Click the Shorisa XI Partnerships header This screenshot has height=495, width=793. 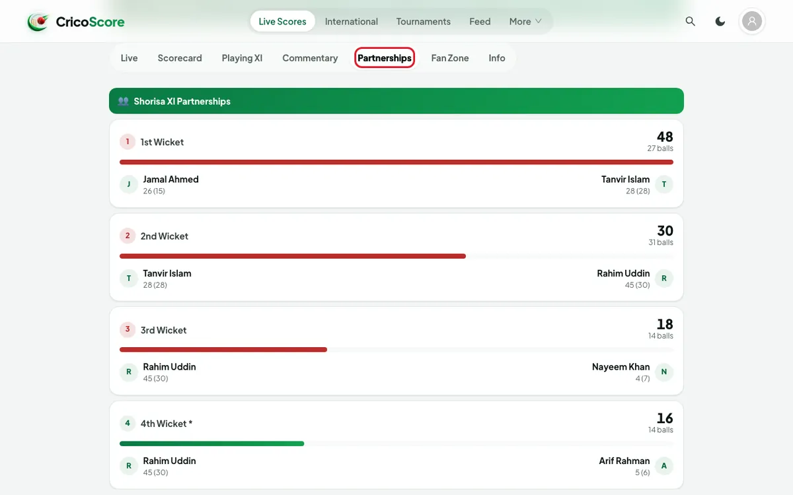(397, 101)
